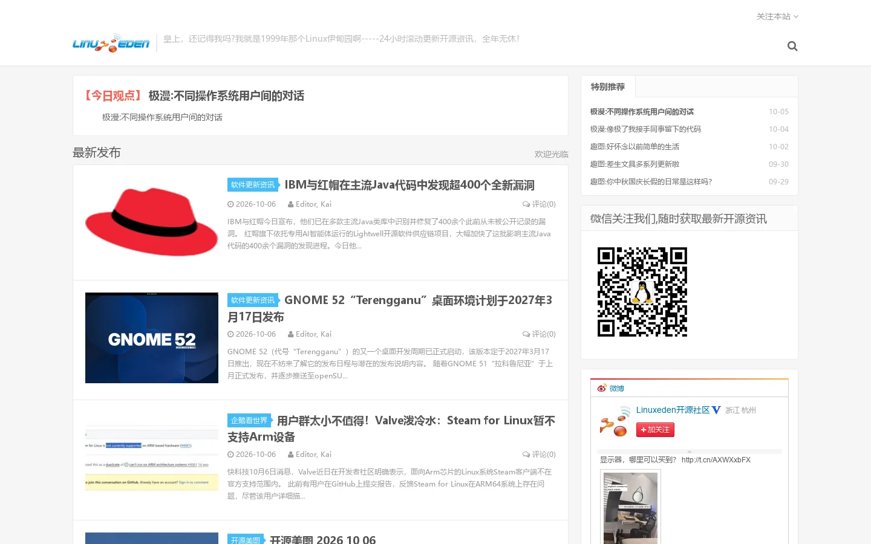
Task: Open sidebar link 极漫:像极了我接手同事留下的代码
Action: click(645, 129)
